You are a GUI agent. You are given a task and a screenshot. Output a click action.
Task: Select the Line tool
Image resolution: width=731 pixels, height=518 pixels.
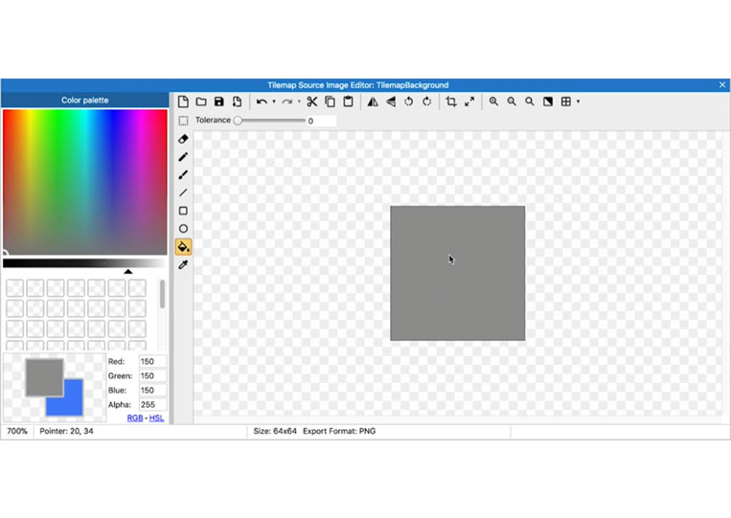183,192
